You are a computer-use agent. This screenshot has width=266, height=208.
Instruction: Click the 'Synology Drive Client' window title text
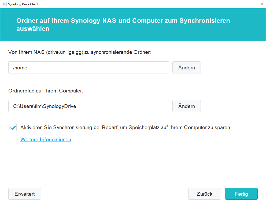coord(23,4)
